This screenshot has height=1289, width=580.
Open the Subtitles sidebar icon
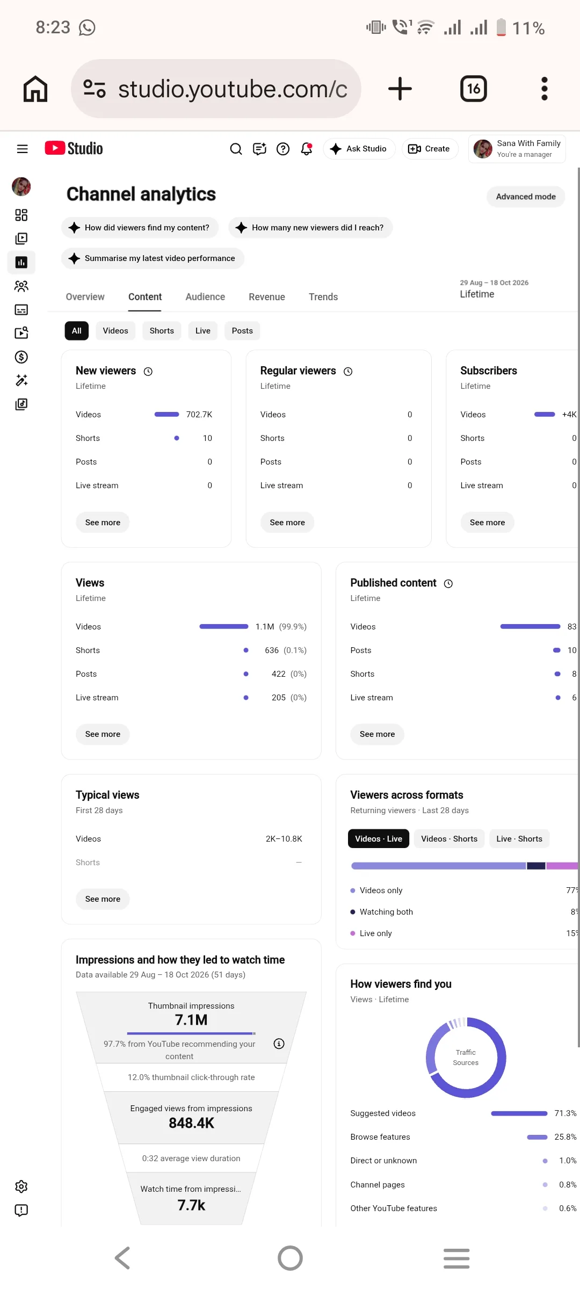click(x=21, y=310)
